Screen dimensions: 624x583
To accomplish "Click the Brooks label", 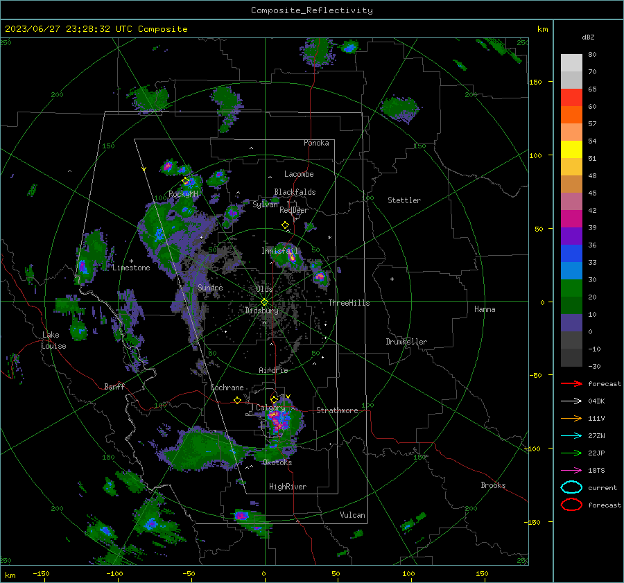I will coord(493,485).
